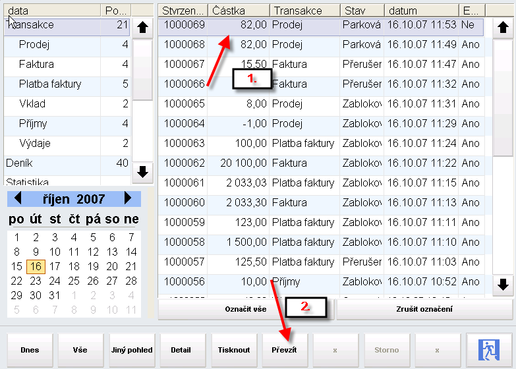Select calendar day 23
The image size is (516, 369).
(36, 281)
